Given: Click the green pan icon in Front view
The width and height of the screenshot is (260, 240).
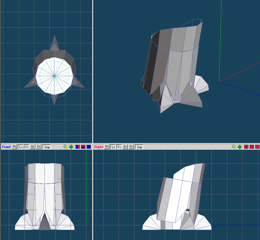Looking at the screenshot, I should coord(71,147).
